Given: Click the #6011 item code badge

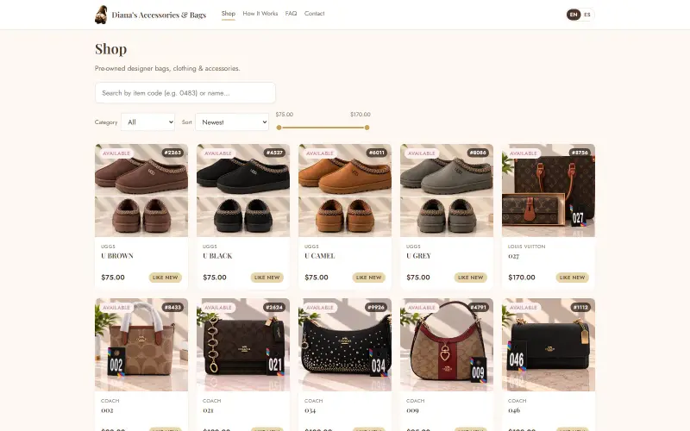Looking at the screenshot, I should pyautogui.click(x=376, y=153).
